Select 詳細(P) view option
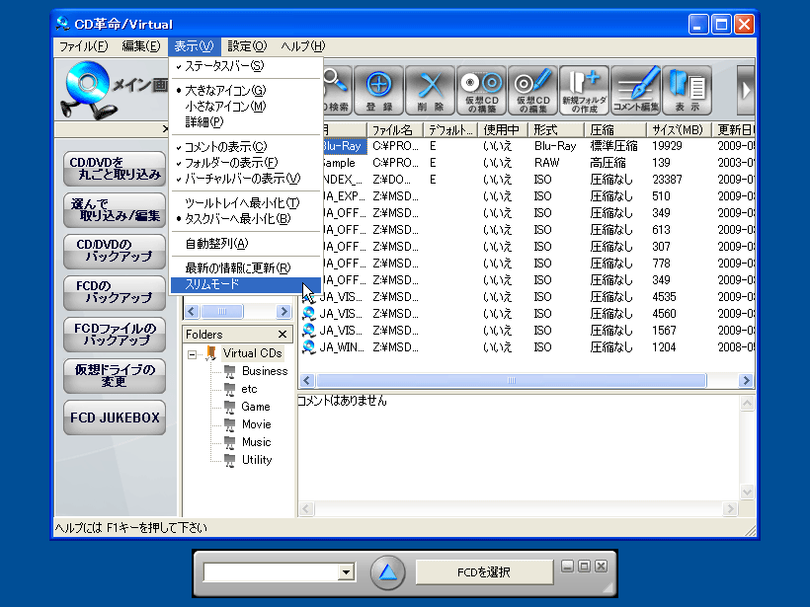The height and width of the screenshot is (607, 810). [x=246, y=122]
